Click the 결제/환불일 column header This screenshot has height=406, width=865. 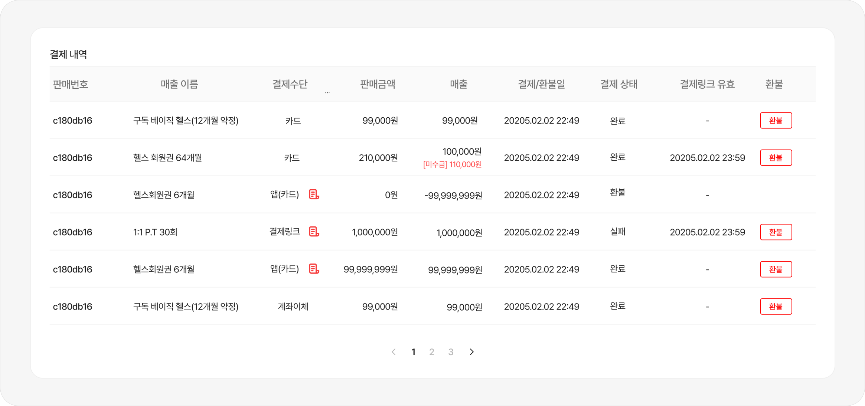541,84
